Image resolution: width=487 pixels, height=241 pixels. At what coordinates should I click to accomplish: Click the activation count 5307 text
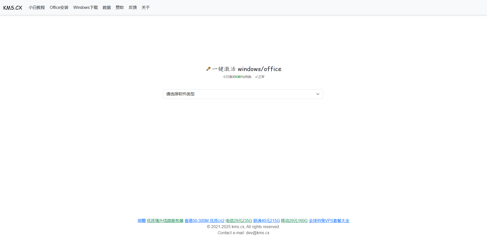point(238,77)
